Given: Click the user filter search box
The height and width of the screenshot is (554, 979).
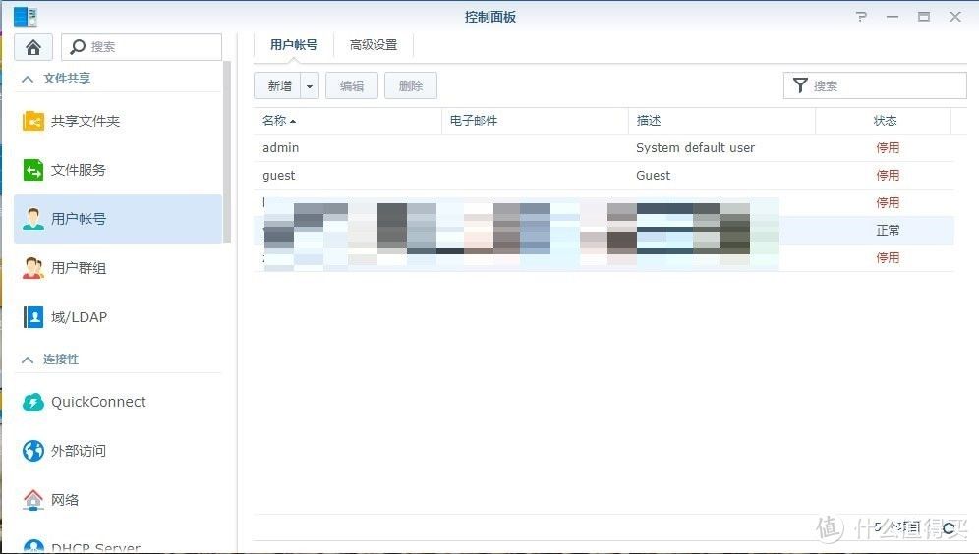Looking at the screenshot, I should (885, 86).
